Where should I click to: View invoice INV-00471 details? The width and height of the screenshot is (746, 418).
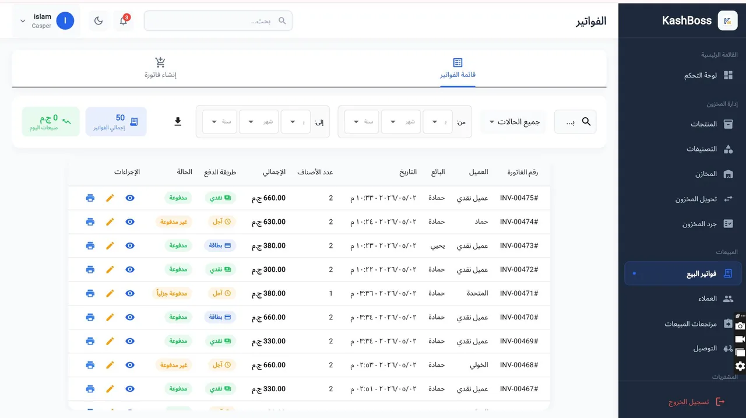pos(130,293)
